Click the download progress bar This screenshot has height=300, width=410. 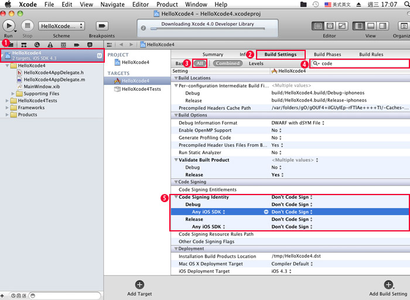pos(207,29)
